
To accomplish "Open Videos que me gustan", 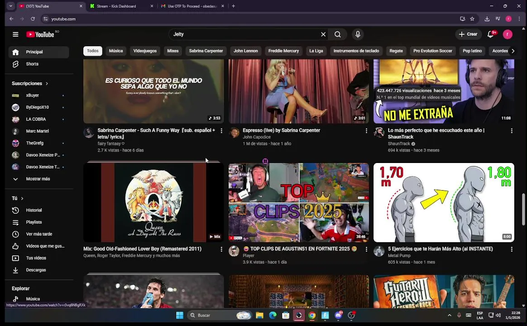I will coord(38,246).
